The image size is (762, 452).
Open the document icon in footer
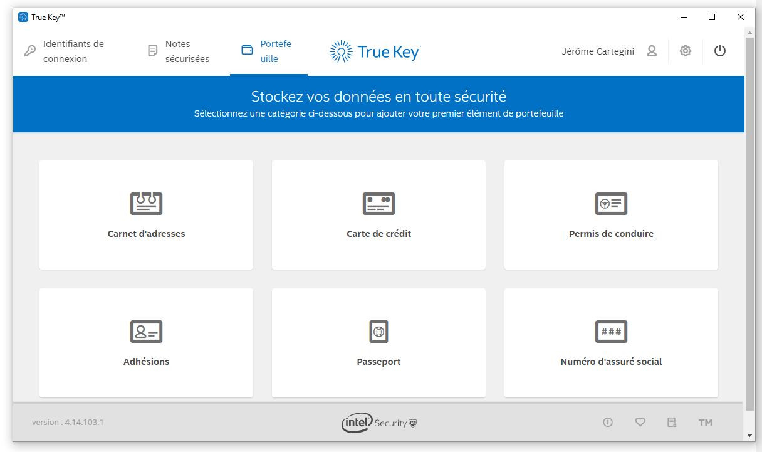(x=672, y=423)
